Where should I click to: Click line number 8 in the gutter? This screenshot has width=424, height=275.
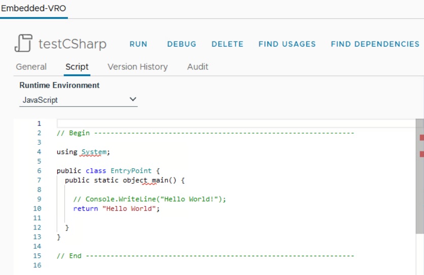coord(39,189)
